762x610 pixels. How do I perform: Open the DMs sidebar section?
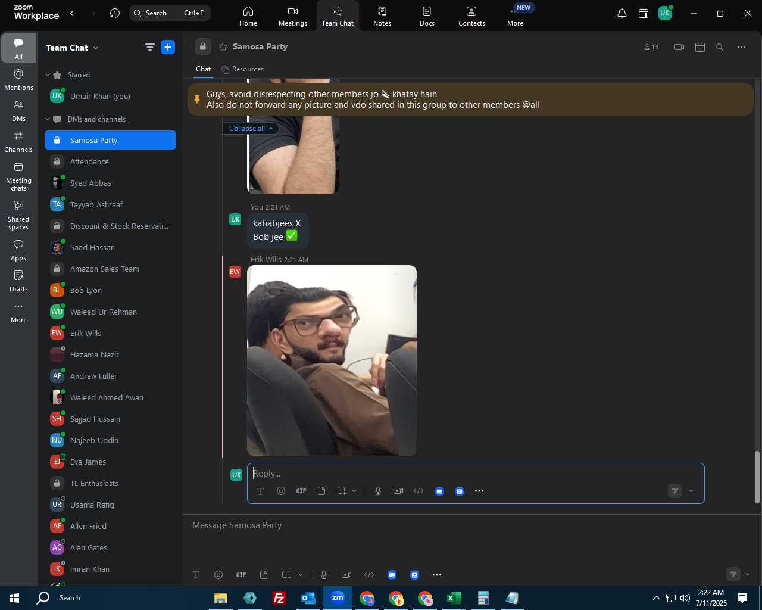pyautogui.click(x=18, y=111)
